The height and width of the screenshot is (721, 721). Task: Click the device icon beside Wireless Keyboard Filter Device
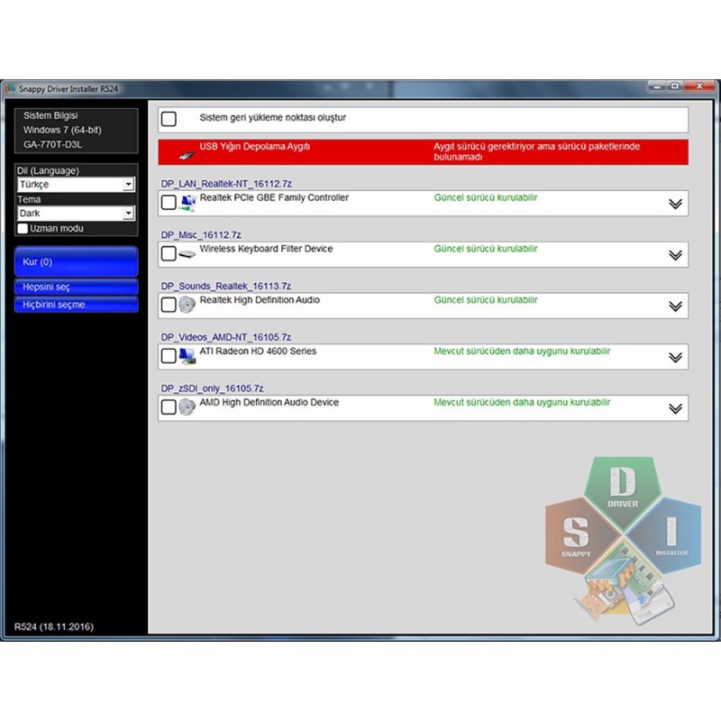[187, 254]
